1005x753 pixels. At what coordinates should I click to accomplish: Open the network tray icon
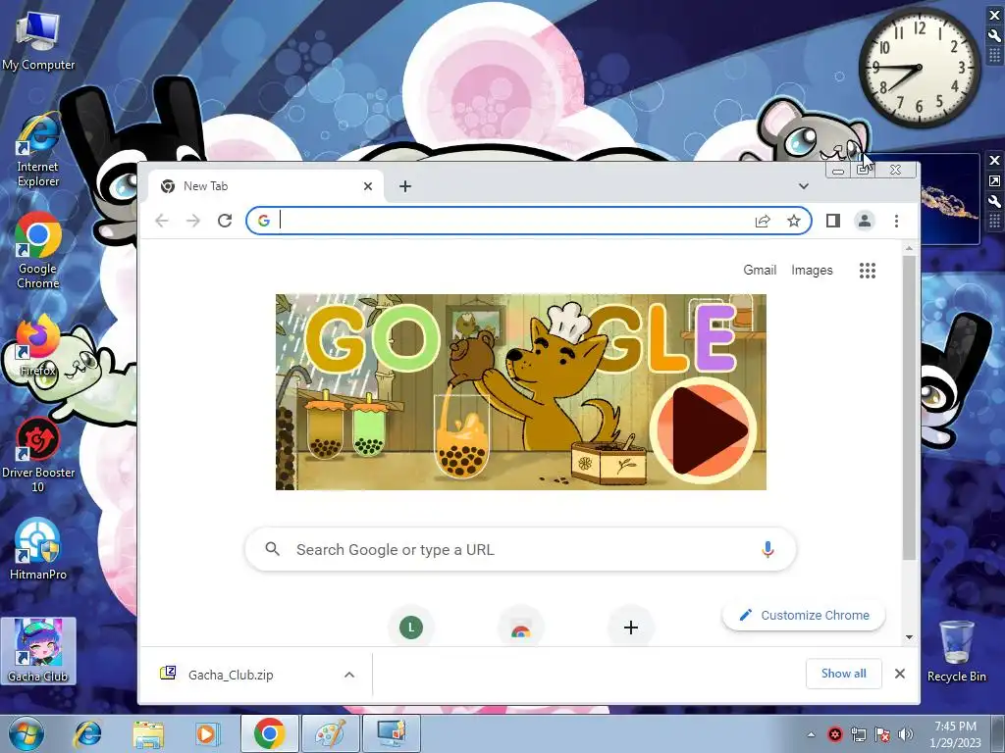point(858,734)
